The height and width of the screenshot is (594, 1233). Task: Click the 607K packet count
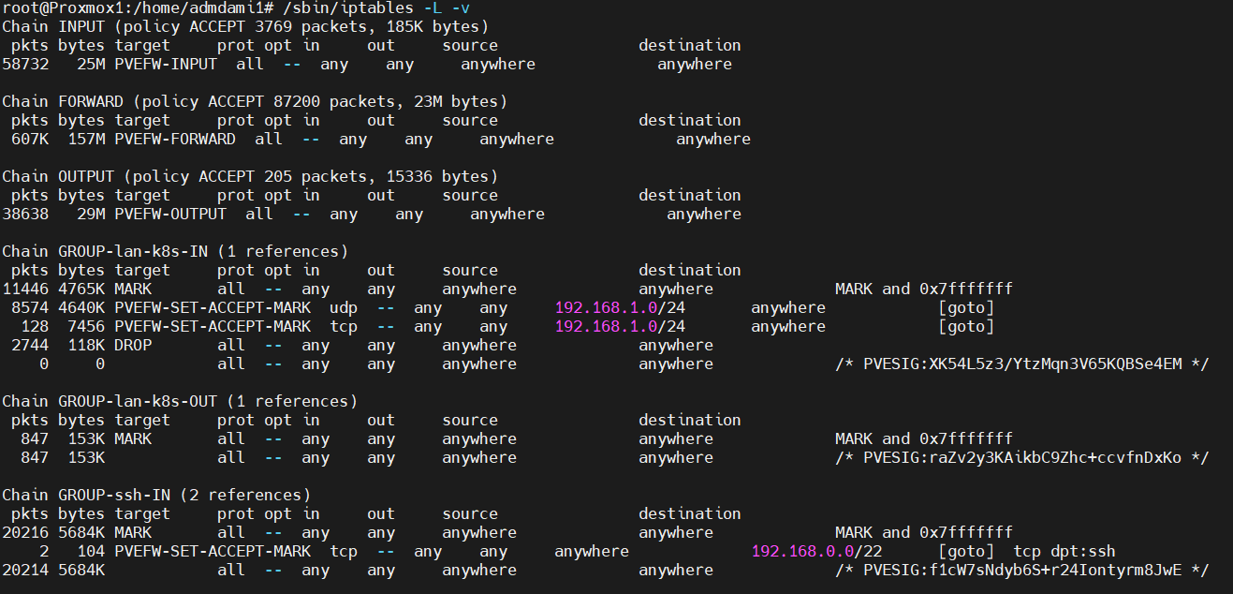pyautogui.click(x=30, y=139)
